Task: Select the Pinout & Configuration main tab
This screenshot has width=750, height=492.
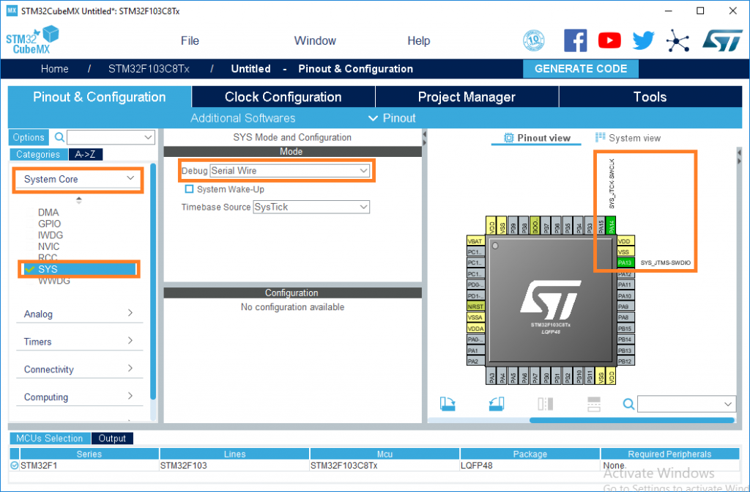Action: click(x=100, y=97)
